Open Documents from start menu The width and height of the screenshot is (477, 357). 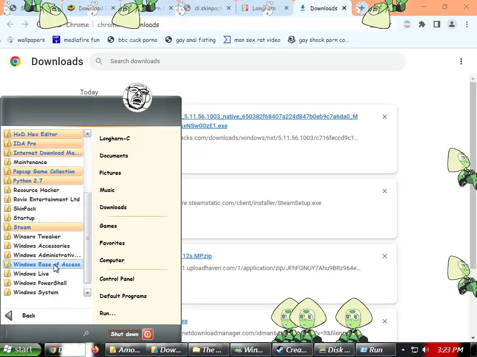pyautogui.click(x=114, y=156)
